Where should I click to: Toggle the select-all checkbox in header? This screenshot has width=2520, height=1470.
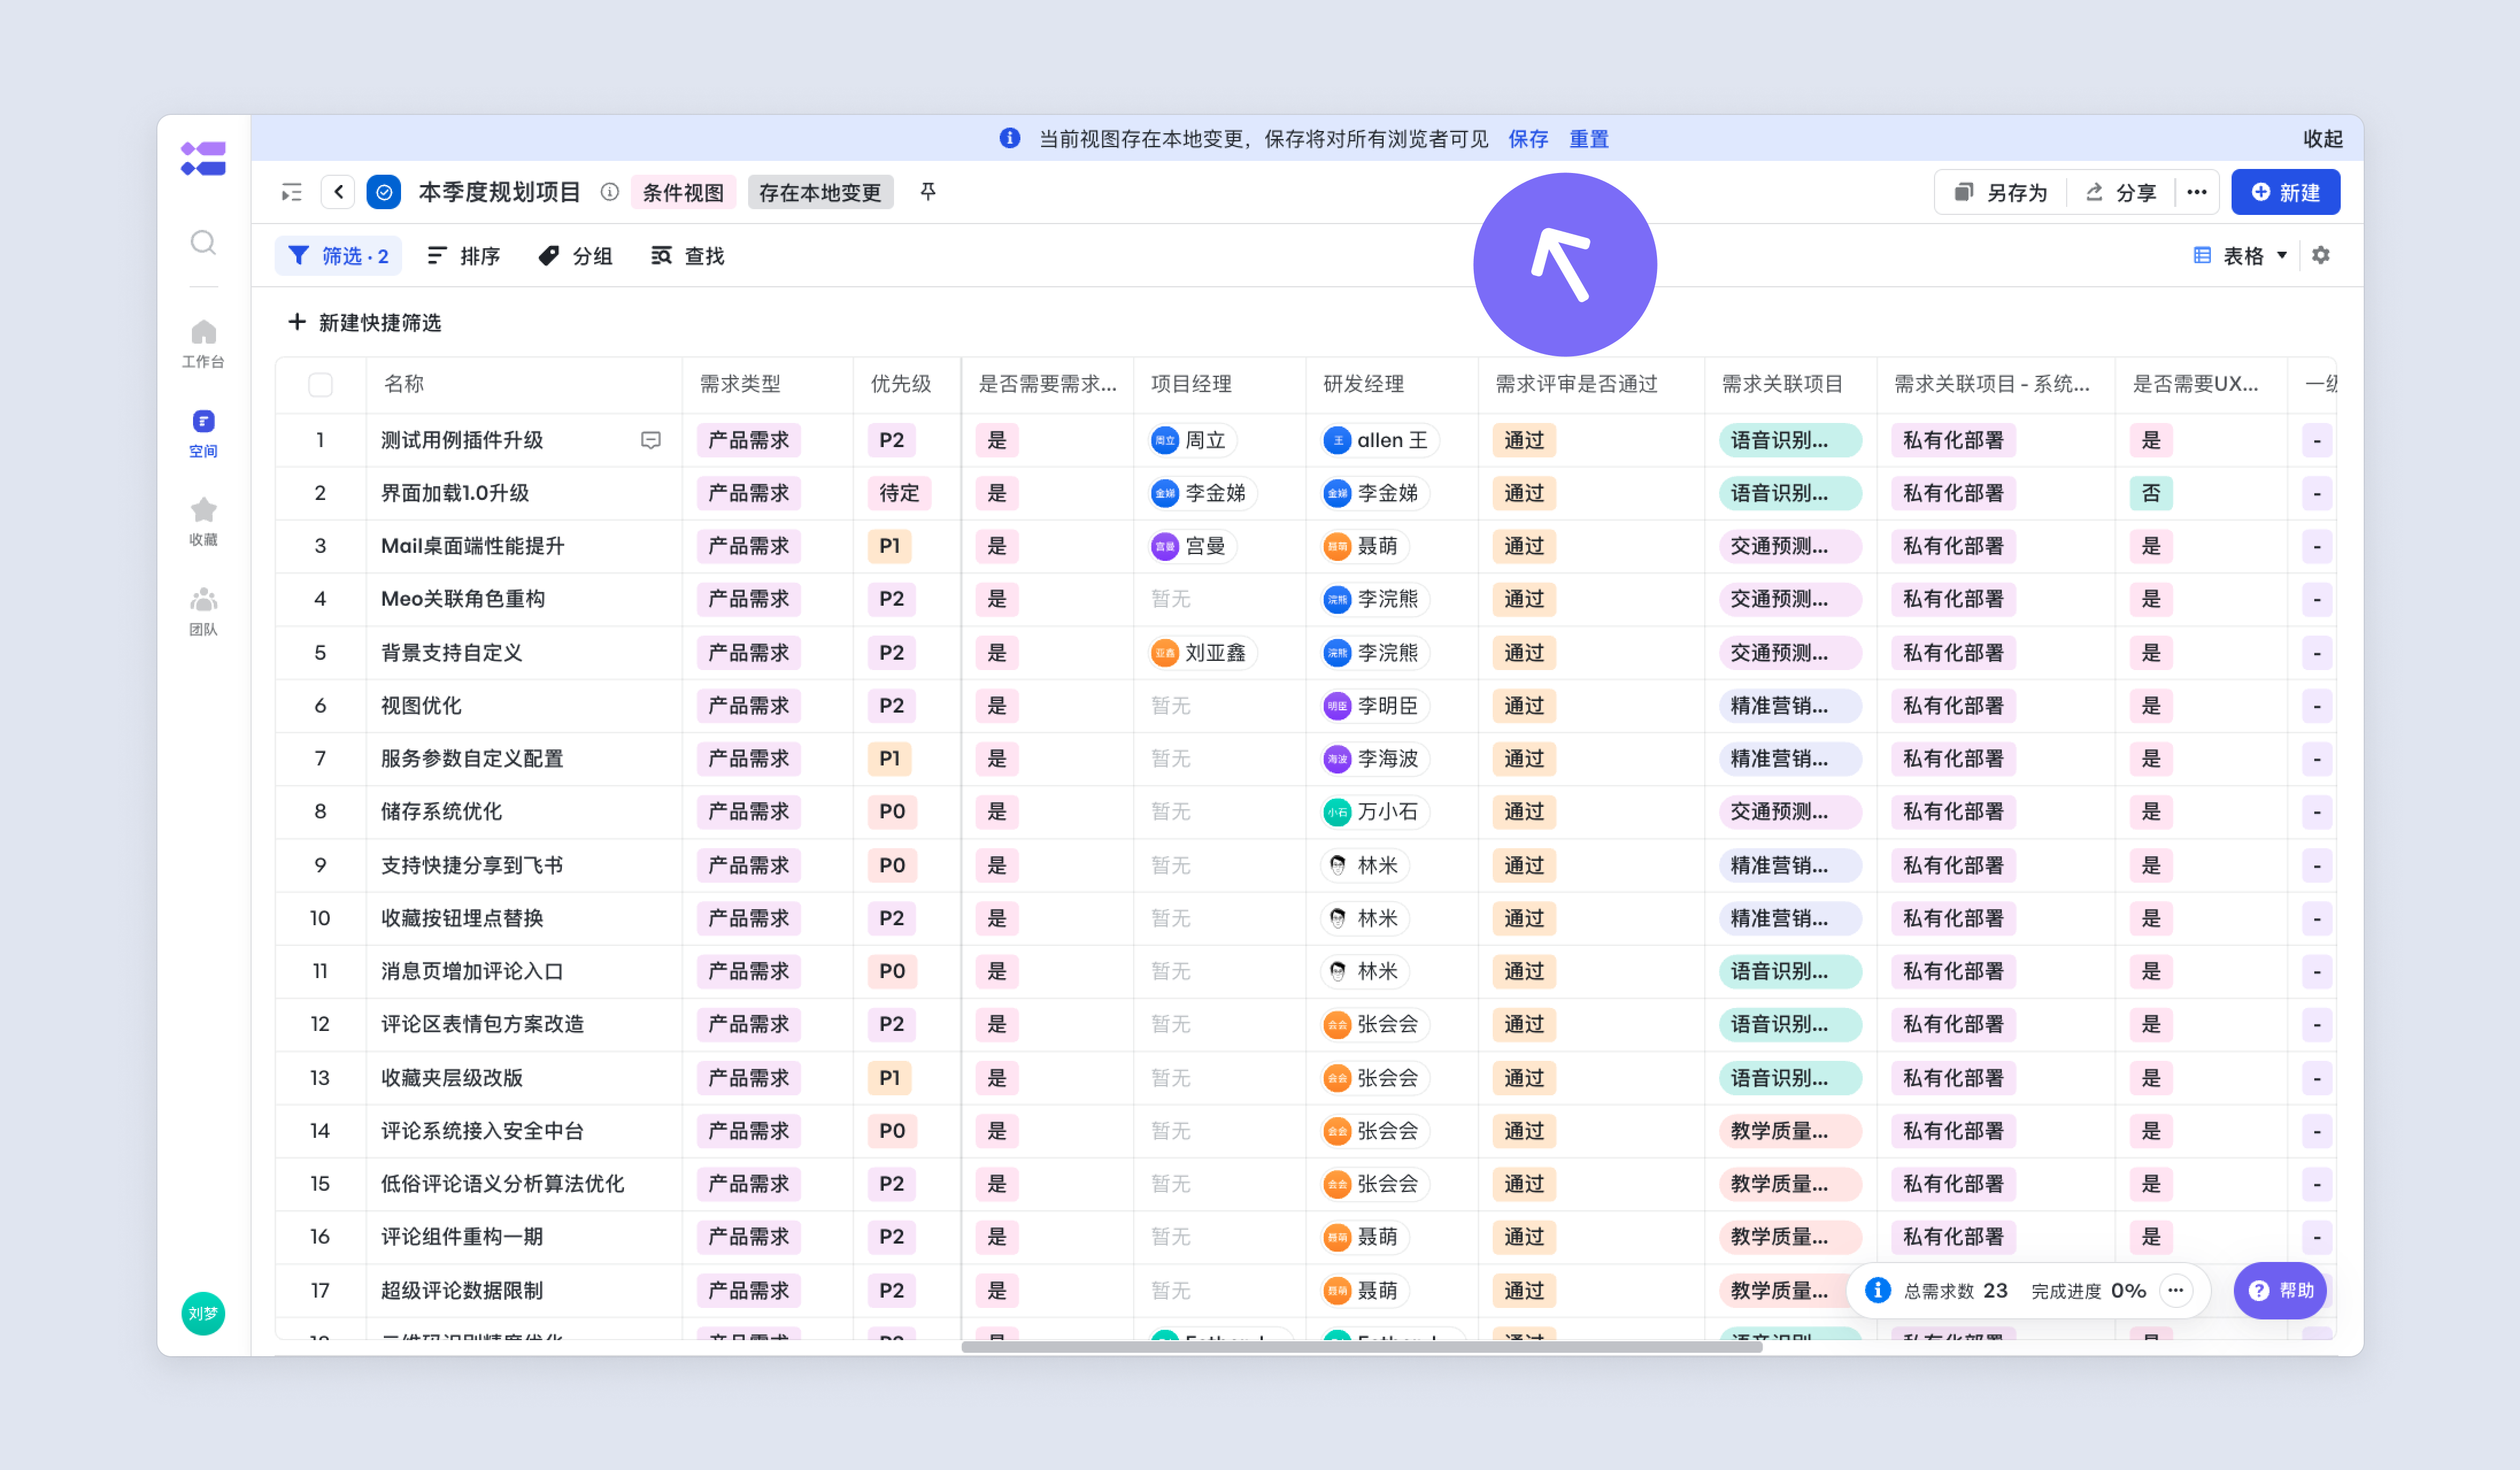tap(320, 384)
